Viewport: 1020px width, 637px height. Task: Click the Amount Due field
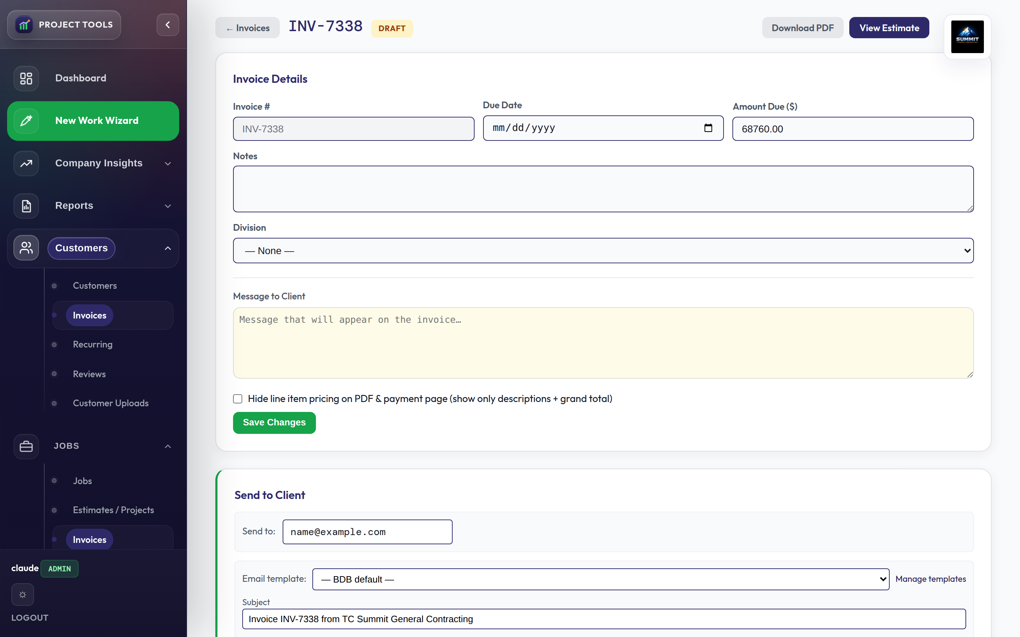(x=853, y=129)
